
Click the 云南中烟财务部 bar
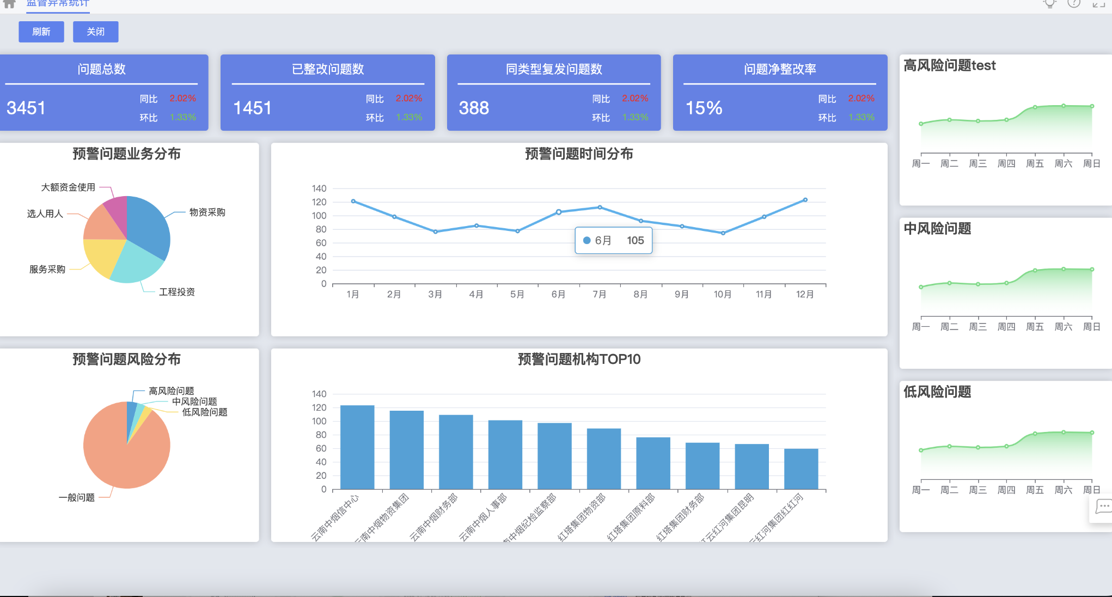pos(456,452)
